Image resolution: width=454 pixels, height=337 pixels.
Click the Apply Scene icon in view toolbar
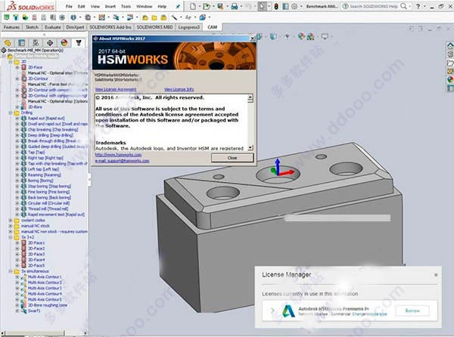tap(311, 36)
